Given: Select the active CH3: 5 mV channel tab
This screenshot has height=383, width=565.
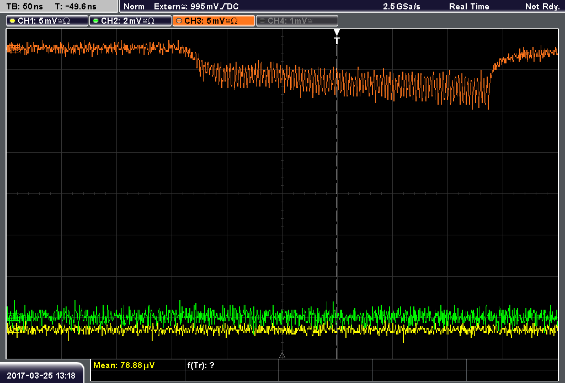Looking at the screenshot, I should click(214, 21).
